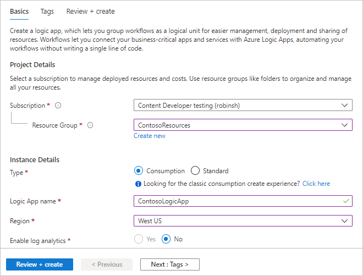Click the blue info icon beside classic consumption text
This screenshot has width=363, height=276.
coord(138,184)
